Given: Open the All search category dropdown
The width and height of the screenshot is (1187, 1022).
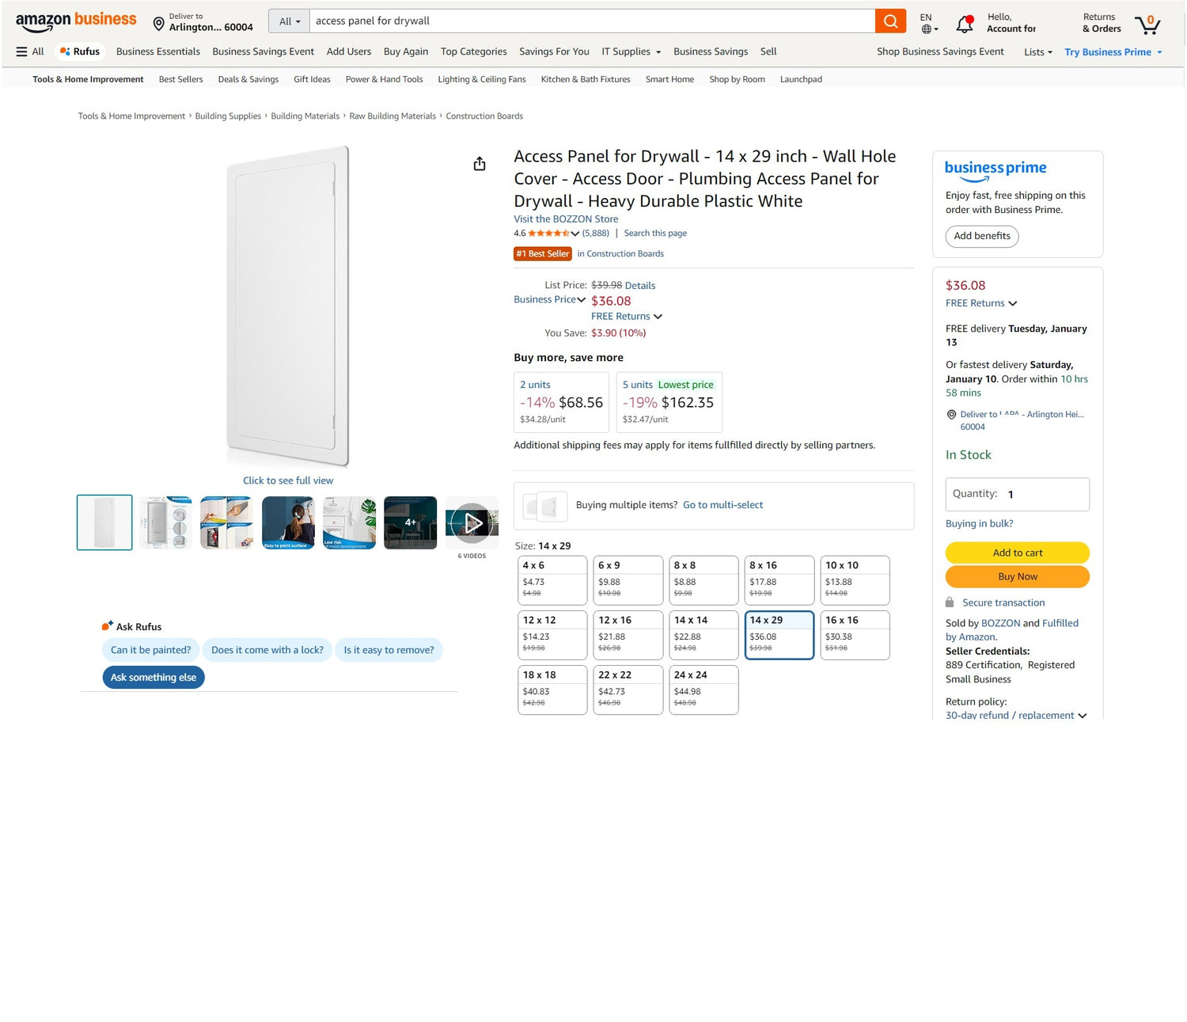Looking at the screenshot, I should click(290, 21).
